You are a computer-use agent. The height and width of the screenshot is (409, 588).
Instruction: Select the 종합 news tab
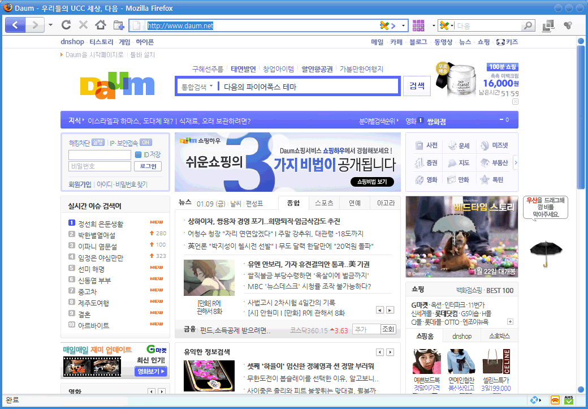[293, 203]
